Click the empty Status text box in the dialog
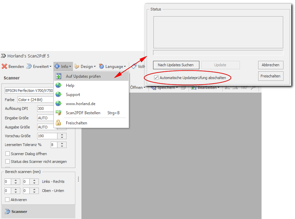The width and height of the screenshot is (295, 219). click(218, 32)
